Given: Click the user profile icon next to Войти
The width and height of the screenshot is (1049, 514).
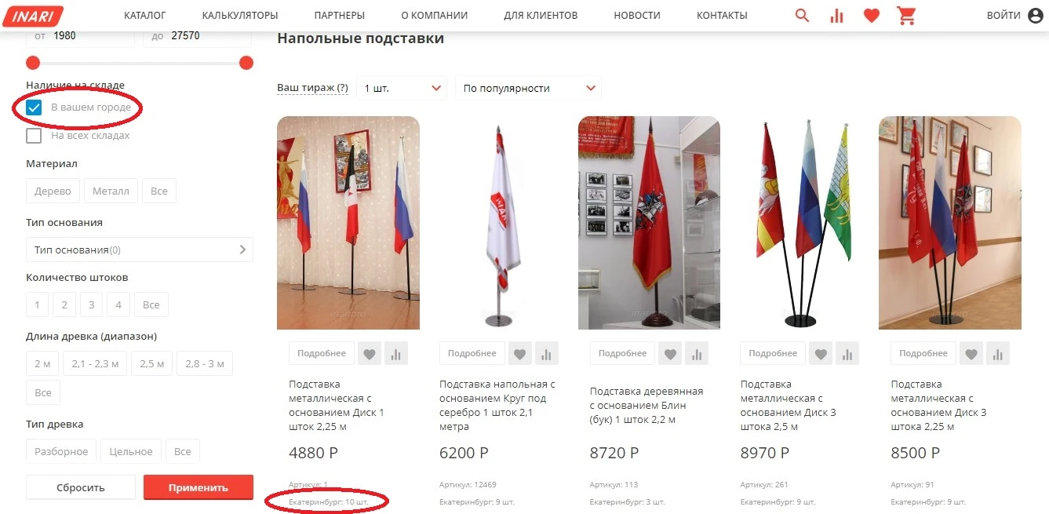Looking at the screenshot, I should click(x=1036, y=16).
